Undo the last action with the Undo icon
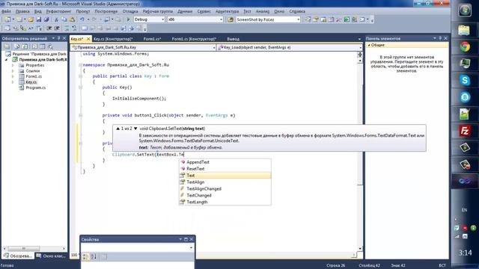The width and height of the screenshot is (479, 269). (82, 19)
